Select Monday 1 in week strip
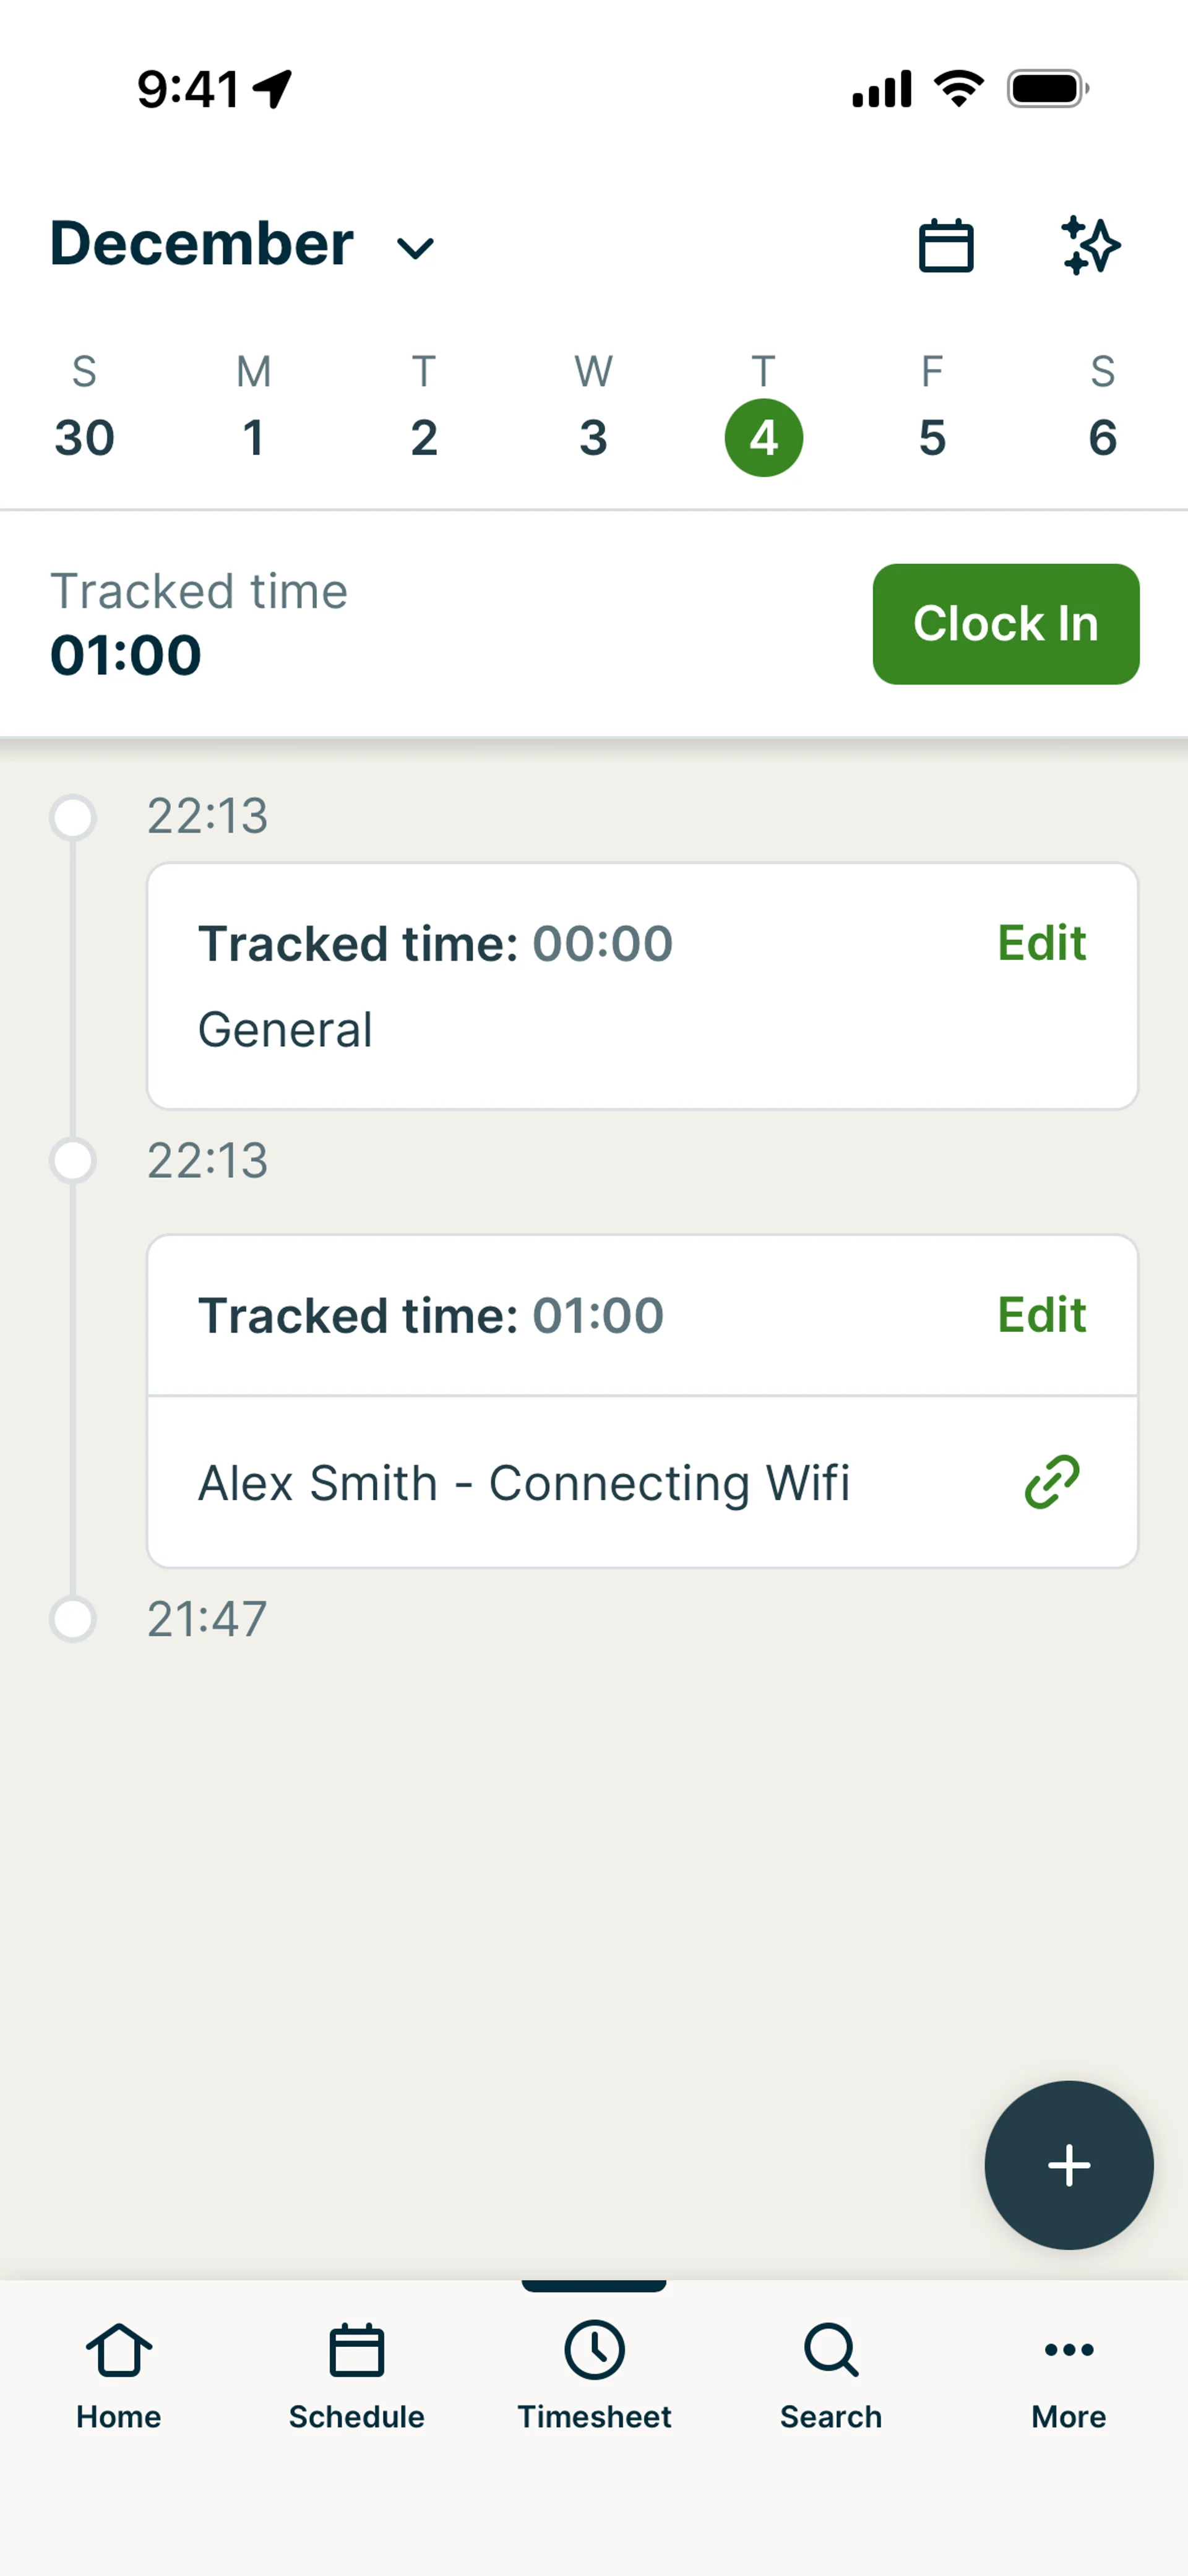This screenshot has width=1188, height=2576. 254,436
